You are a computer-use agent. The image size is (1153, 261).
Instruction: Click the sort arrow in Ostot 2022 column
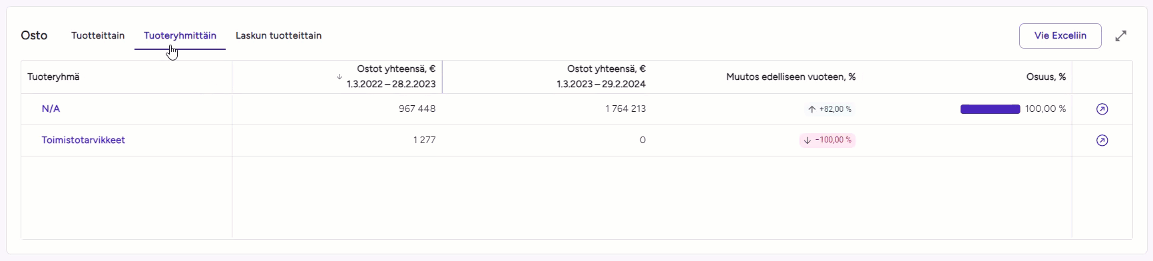[x=340, y=77]
